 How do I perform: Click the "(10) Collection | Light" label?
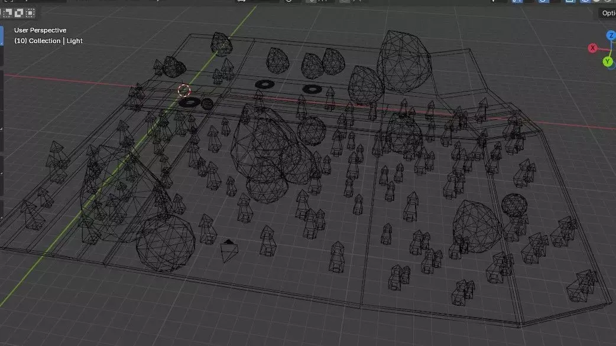pyautogui.click(x=48, y=41)
